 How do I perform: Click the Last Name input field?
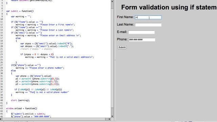pos(148,25)
